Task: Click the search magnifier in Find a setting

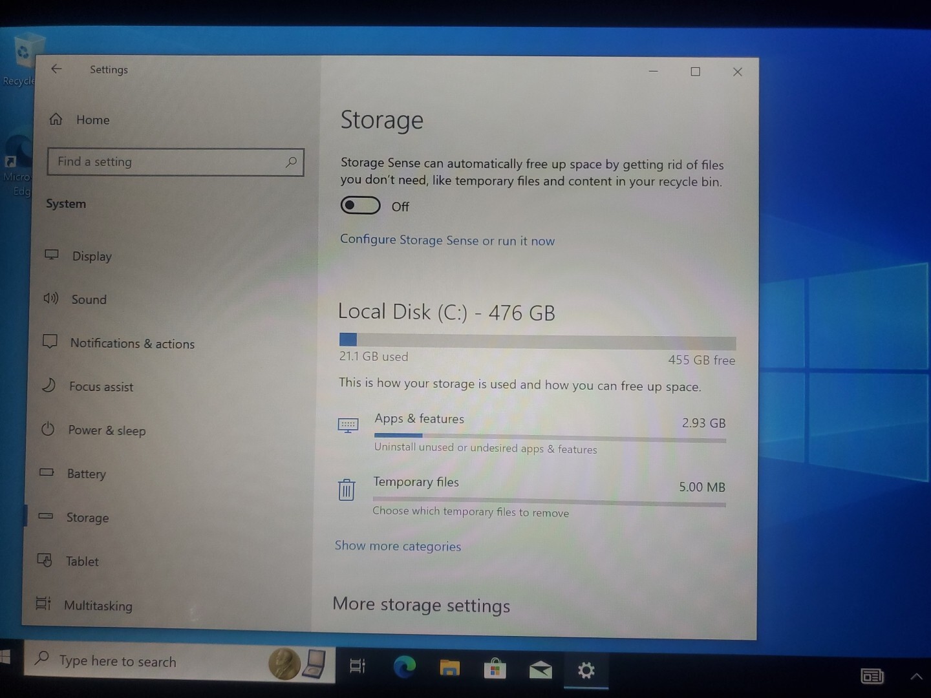Action: (291, 162)
